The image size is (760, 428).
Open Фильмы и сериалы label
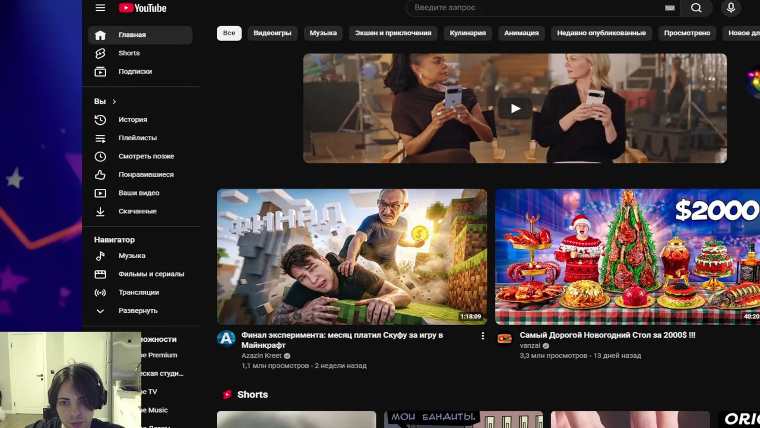pyautogui.click(x=151, y=274)
